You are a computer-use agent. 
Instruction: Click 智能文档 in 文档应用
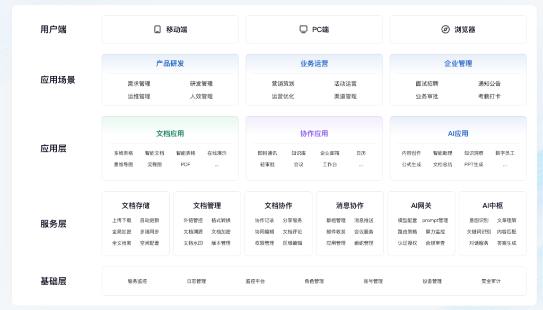pyautogui.click(x=154, y=153)
